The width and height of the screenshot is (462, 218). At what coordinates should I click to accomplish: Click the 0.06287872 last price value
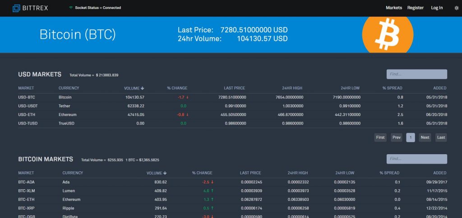coord(251,200)
